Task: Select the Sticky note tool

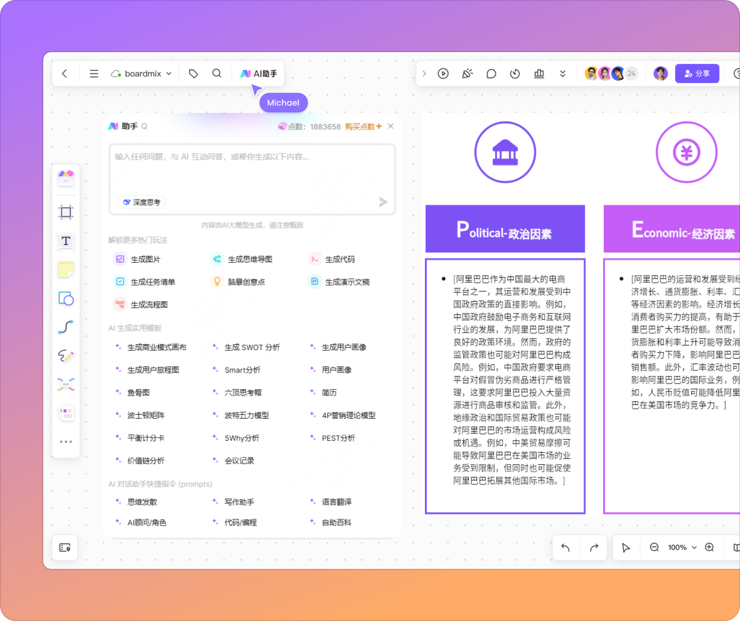Action: tap(66, 270)
